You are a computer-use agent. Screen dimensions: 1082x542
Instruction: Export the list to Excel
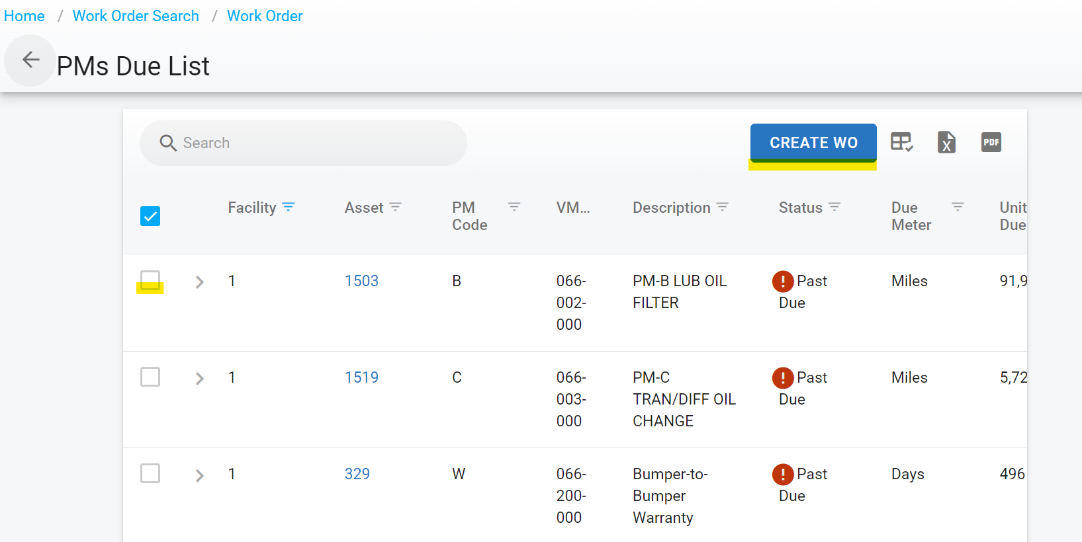click(946, 142)
